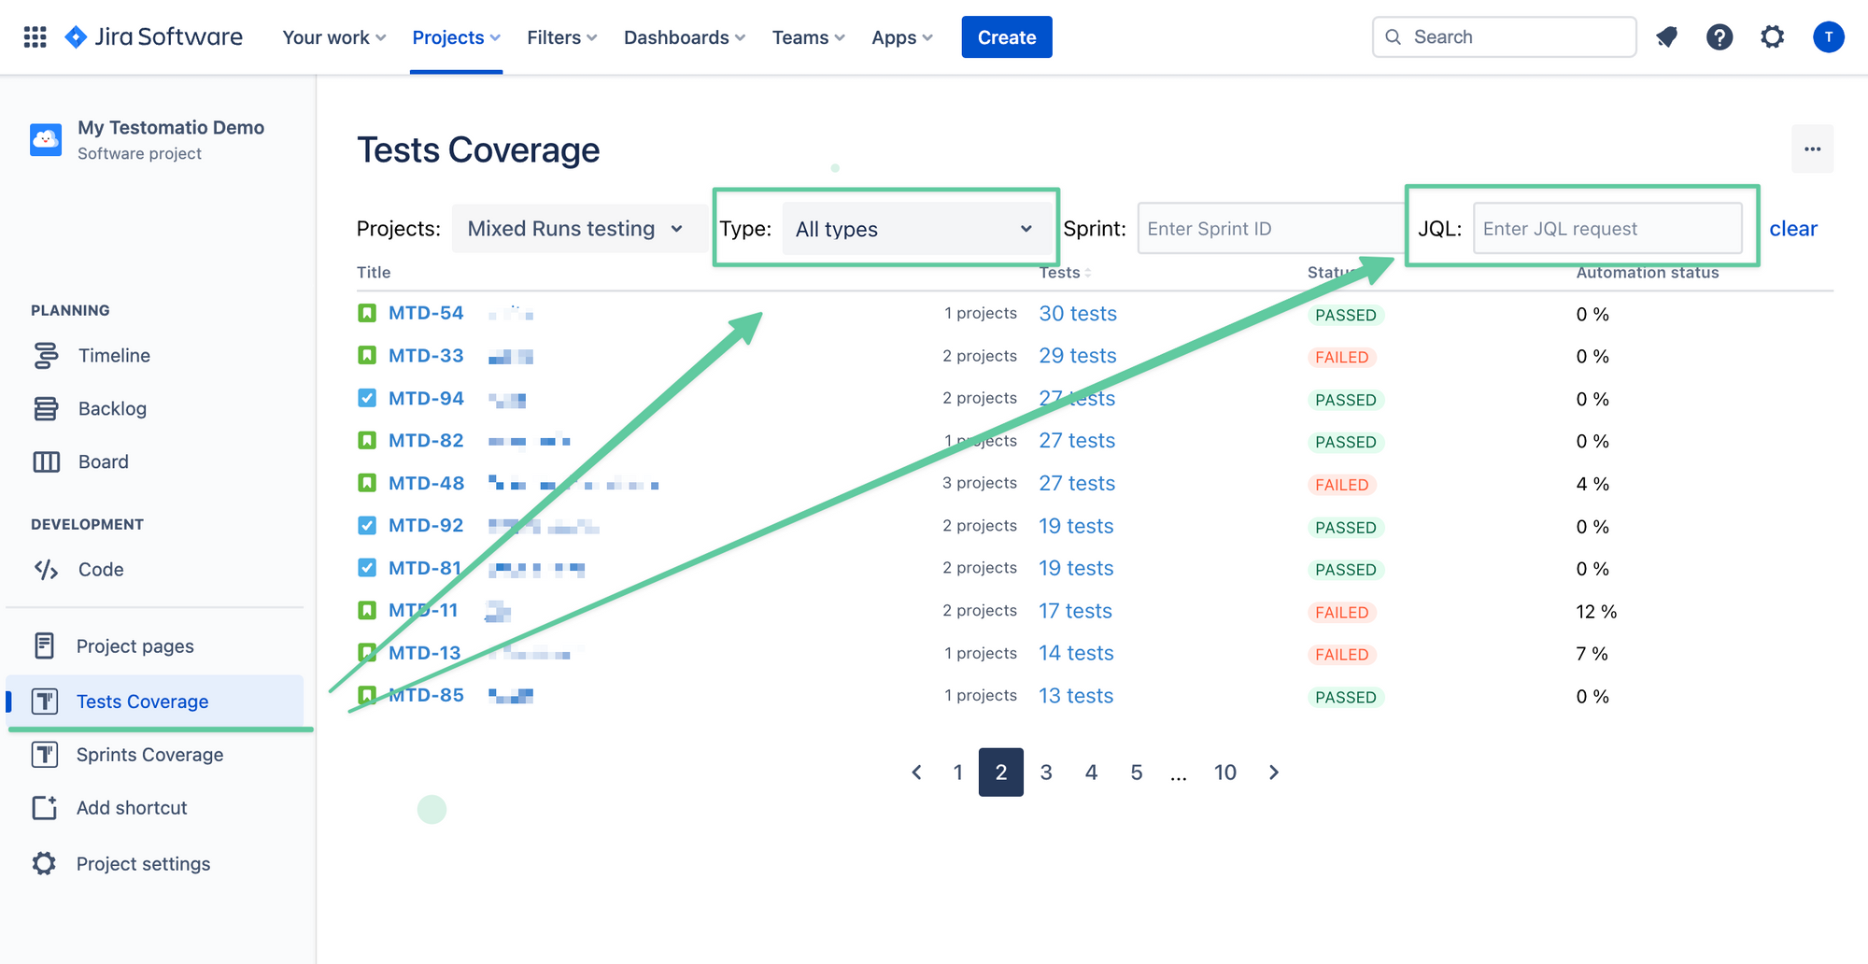Click the task icon next to MTD-94
Image resolution: width=1868 pixels, height=964 pixels.
pos(367,398)
